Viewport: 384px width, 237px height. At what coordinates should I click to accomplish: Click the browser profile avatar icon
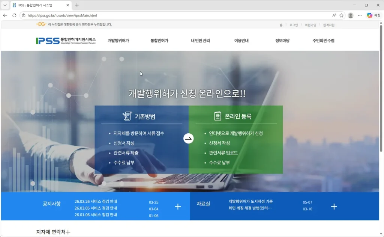coord(351,15)
